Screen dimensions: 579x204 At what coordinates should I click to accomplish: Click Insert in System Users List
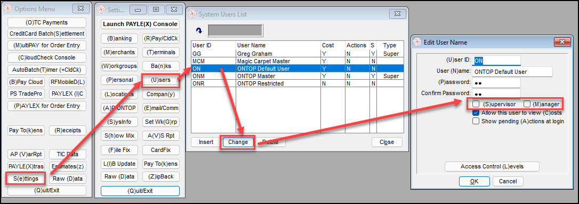[x=206, y=142]
